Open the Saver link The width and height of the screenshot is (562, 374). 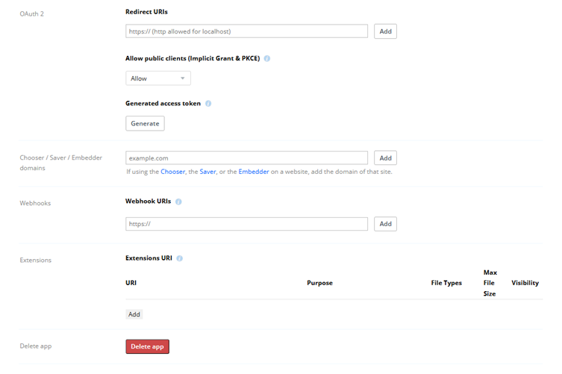point(207,172)
